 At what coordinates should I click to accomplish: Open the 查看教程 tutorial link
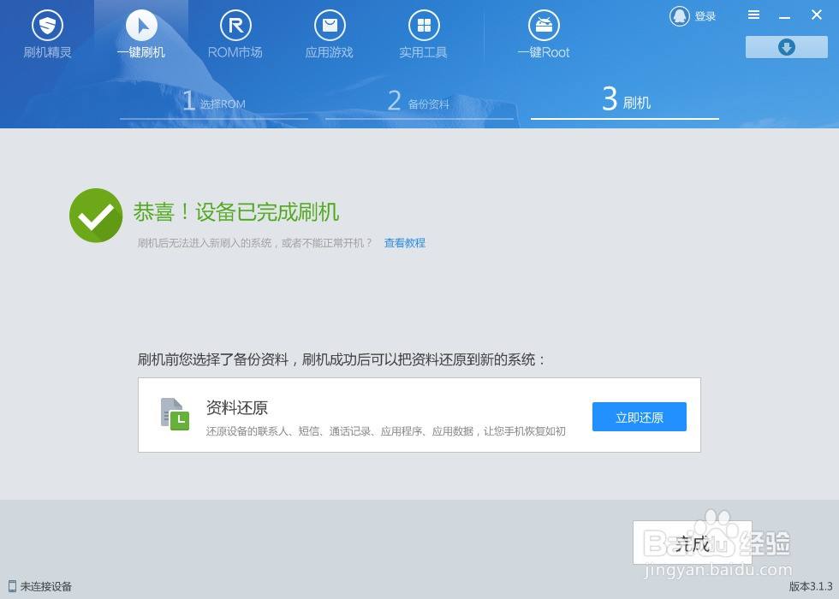[x=405, y=243]
